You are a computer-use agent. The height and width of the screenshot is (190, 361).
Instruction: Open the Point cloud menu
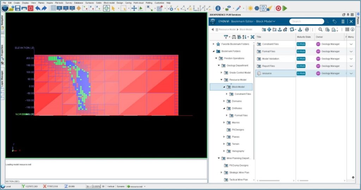[x=139, y=3]
